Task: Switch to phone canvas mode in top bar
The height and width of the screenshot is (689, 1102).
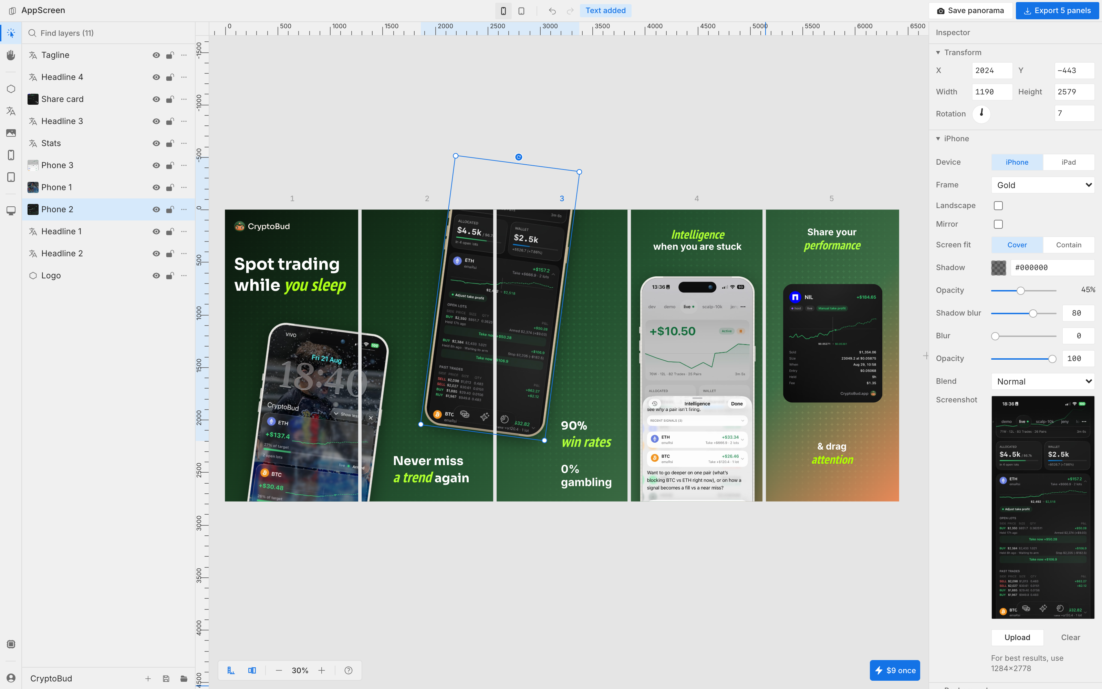Action: 503,10
